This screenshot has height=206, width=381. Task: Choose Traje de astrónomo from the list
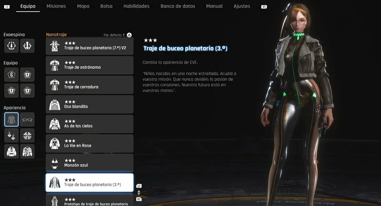pyautogui.click(x=90, y=65)
